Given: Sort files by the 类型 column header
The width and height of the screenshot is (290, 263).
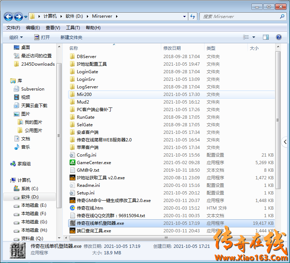Looking at the screenshot, I should (211, 48).
